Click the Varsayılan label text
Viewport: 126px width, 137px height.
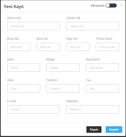click(98, 5)
